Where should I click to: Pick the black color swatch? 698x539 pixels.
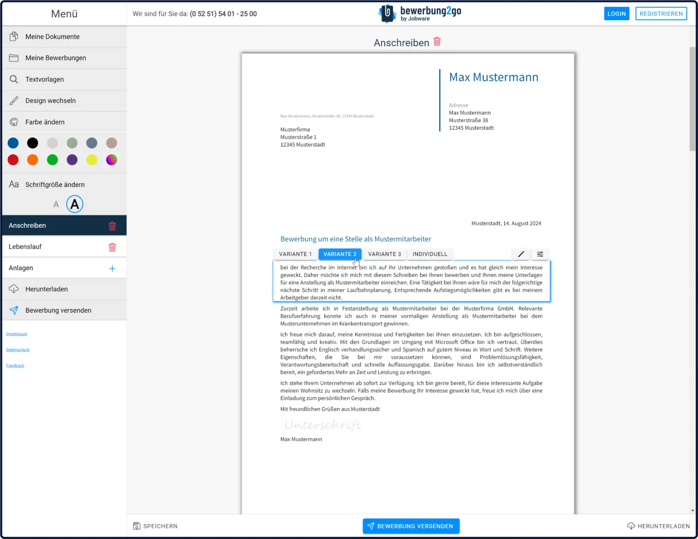point(33,143)
